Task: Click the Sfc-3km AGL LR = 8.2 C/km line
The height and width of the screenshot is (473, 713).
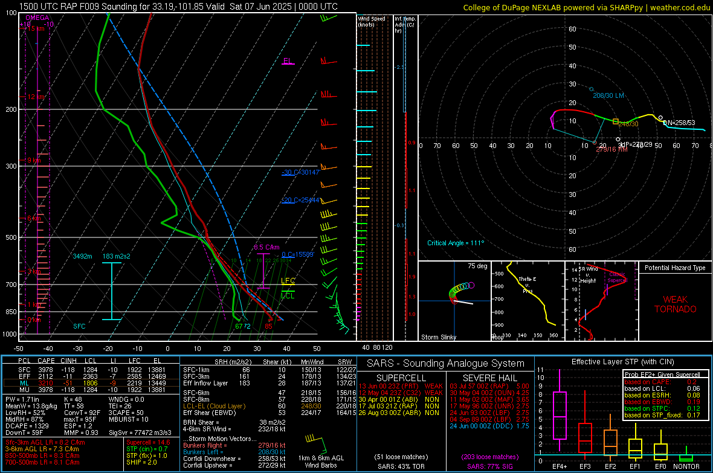Action: pyautogui.click(x=45, y=442)
